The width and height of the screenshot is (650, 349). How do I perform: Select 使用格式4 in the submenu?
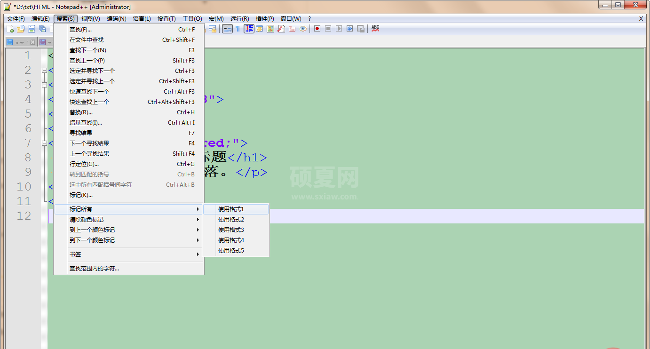point(236,240)
